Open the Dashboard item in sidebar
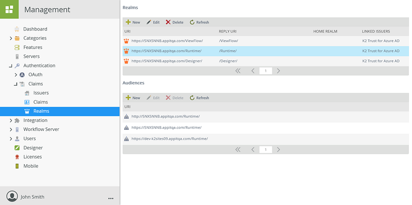 tap(35, 29)
